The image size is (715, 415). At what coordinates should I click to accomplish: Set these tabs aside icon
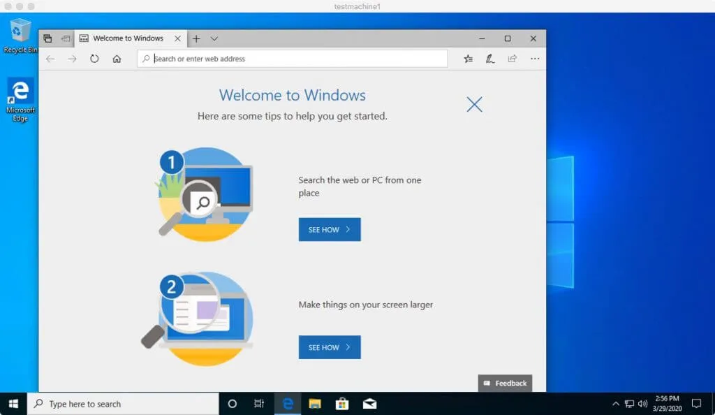tap(66, 38)
